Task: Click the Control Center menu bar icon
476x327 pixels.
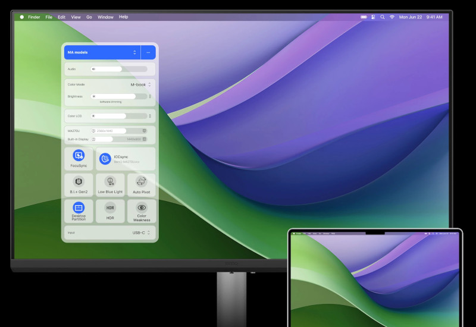Action: click(x=373, y=17)
